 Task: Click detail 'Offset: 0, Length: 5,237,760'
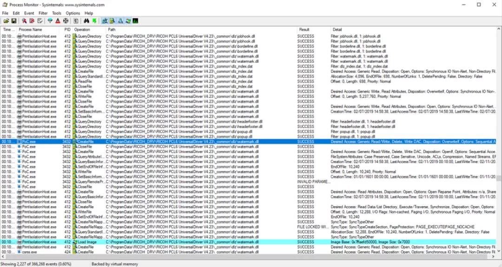[x=366, y=96]
